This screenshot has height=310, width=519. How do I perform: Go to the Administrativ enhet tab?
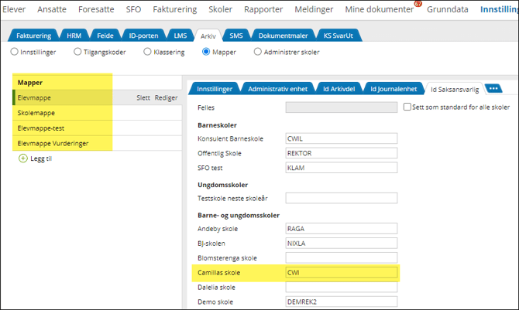[279, 89]
